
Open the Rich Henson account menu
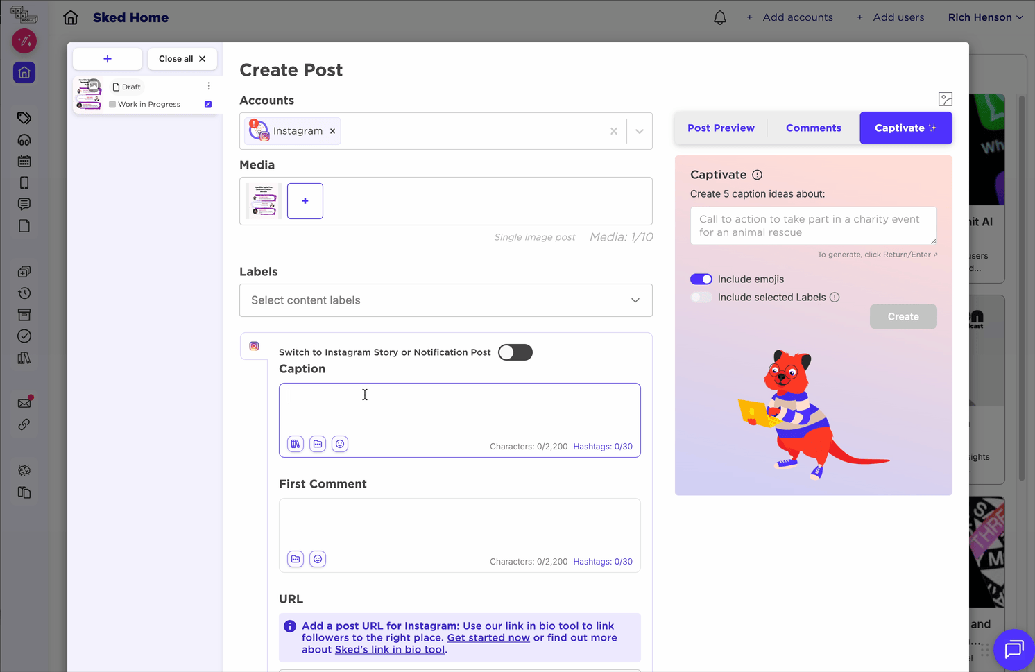point(986,17)
